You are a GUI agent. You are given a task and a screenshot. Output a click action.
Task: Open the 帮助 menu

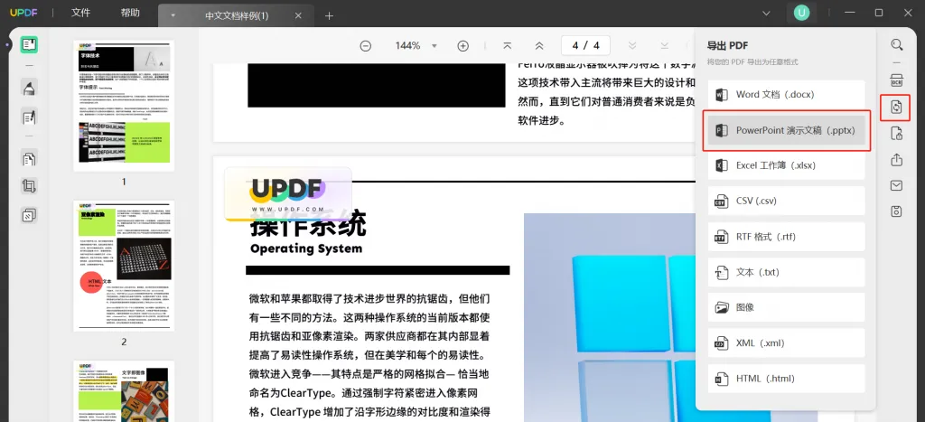coord(130,13)
